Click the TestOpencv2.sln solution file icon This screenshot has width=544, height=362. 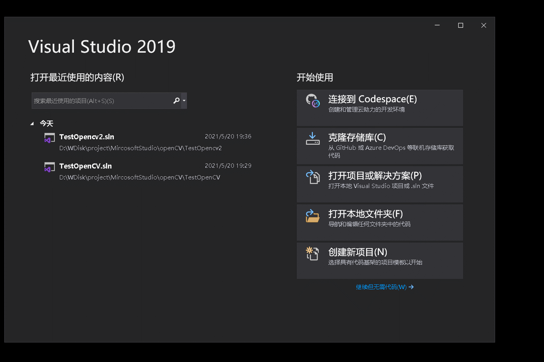(49, 138)
